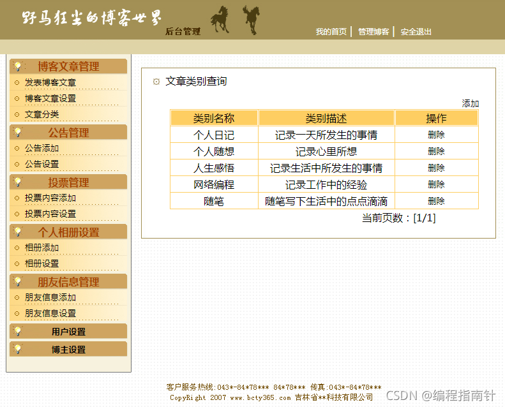Delete the 个人日记 category
505x407 pixels.
coord(436,135)
